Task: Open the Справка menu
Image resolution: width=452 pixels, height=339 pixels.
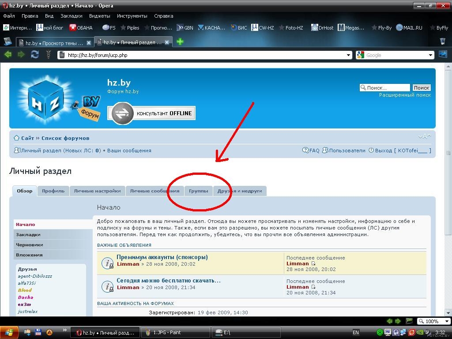Action: [163, 16]
